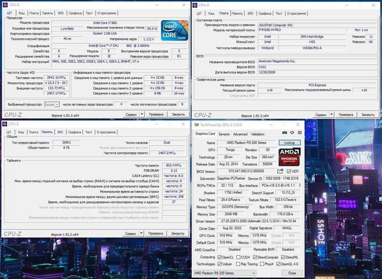Open Графика tab in the mainboard window
This screenshot has height=279, width=382.
265,14
